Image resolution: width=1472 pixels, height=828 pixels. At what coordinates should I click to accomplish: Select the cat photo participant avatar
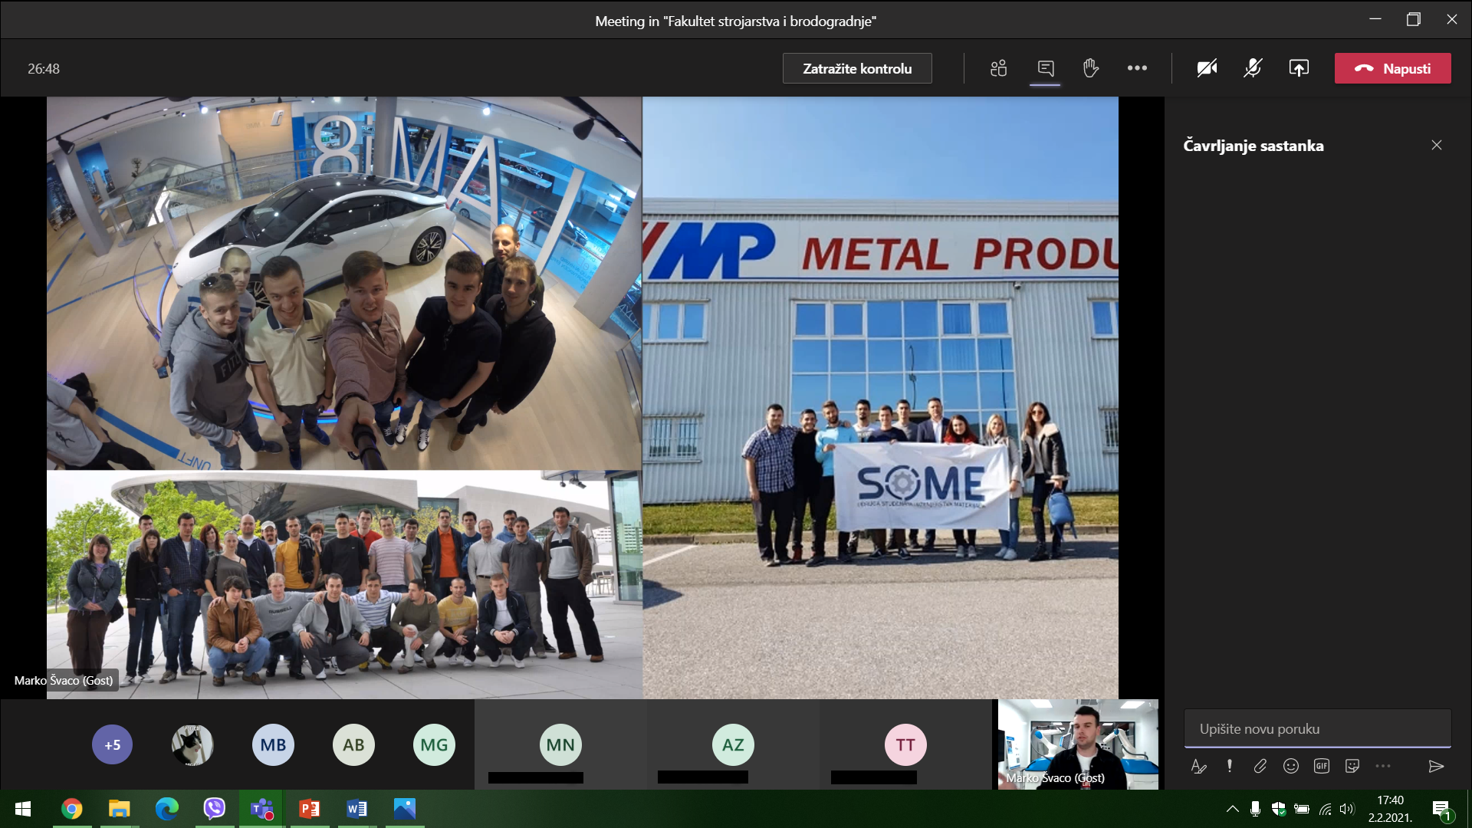tap(192, 744)
